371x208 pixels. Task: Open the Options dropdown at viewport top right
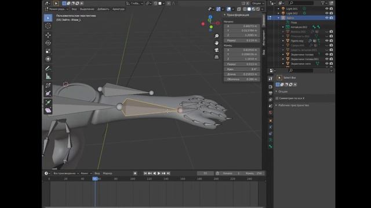257,3
